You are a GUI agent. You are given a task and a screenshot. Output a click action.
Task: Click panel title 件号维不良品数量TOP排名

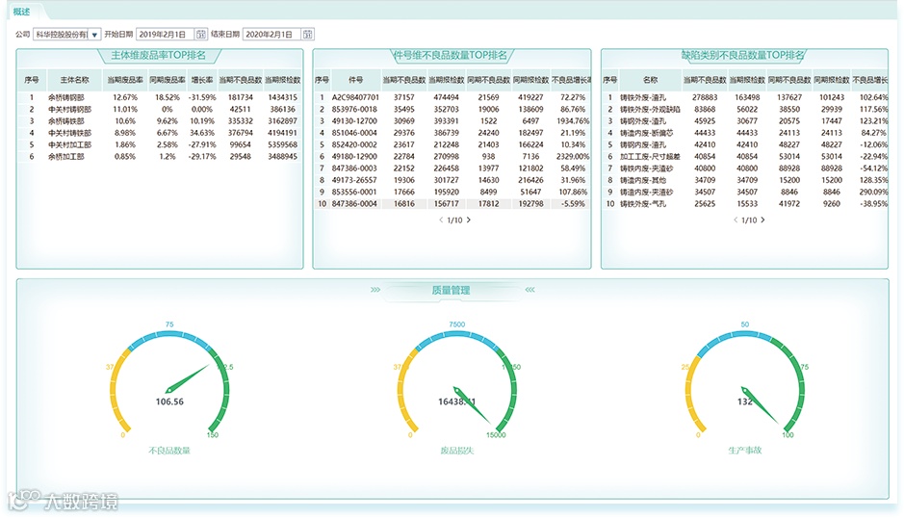(451, 56)
